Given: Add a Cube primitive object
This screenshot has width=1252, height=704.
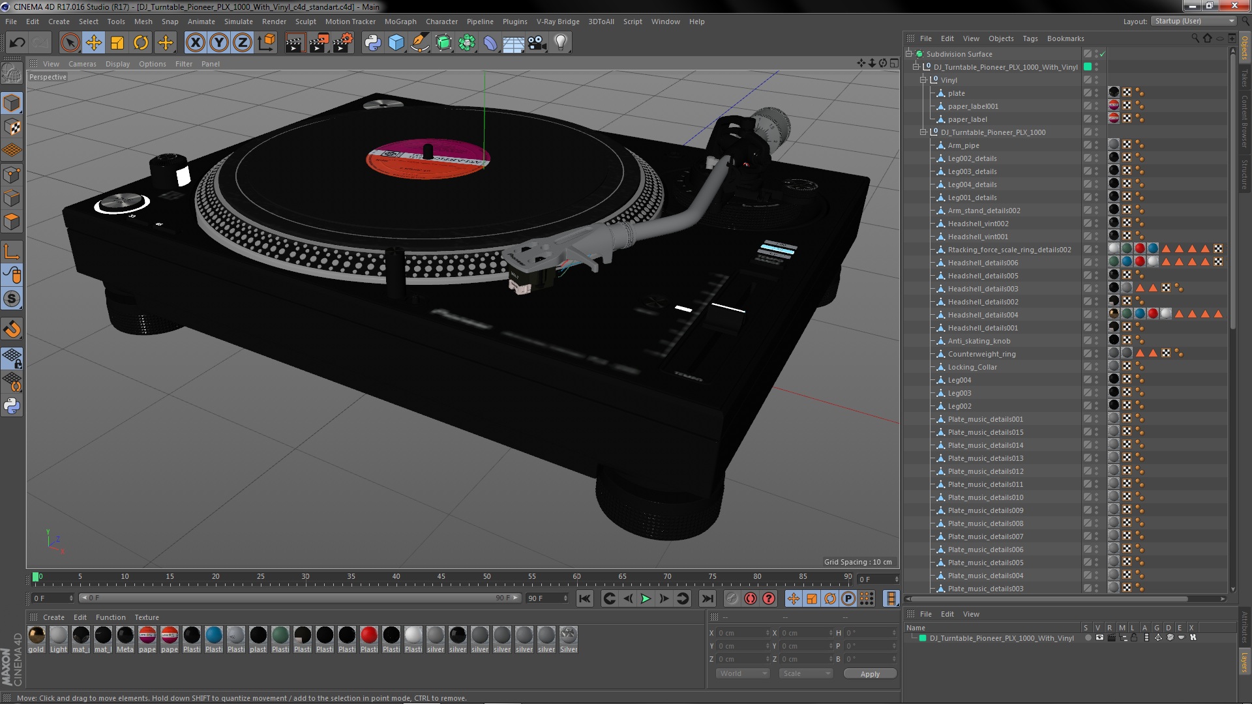Looking at the screenshot, I should click(x=396, y=43).
